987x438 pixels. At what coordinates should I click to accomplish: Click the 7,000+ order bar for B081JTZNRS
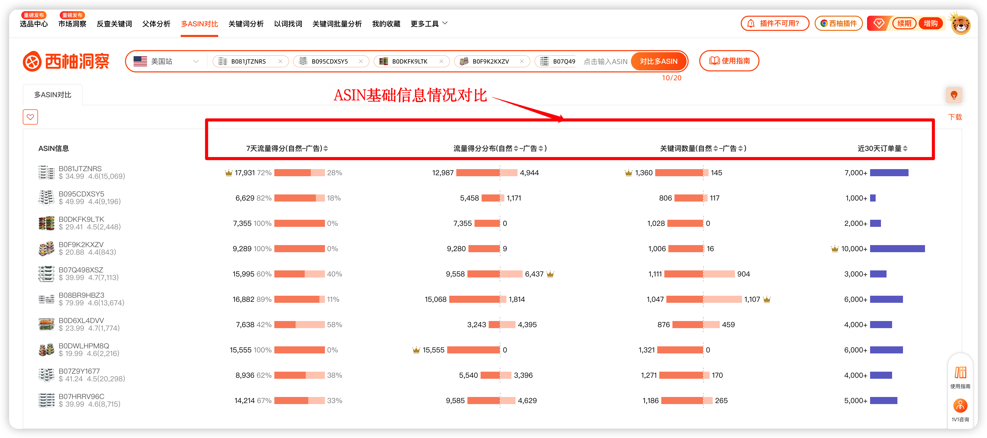coord(889,173)
